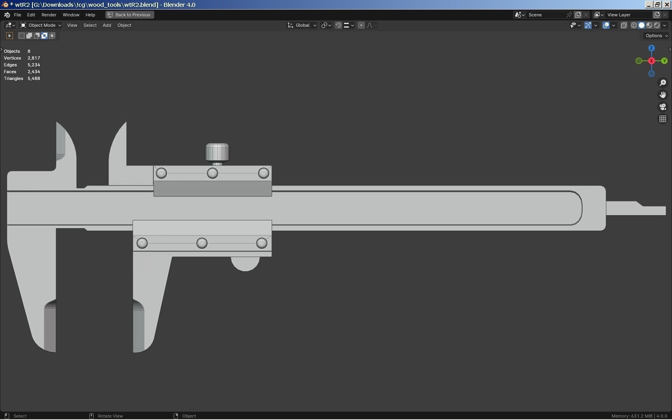Click the Triangles 5,488 statistic
This screenshot has height=420, width=672.
click(x=22, y=78)
